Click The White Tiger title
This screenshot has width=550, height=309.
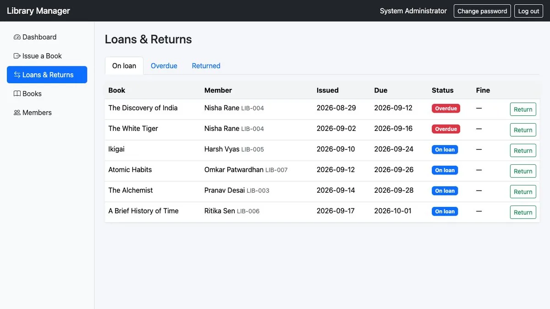point(133,129)
